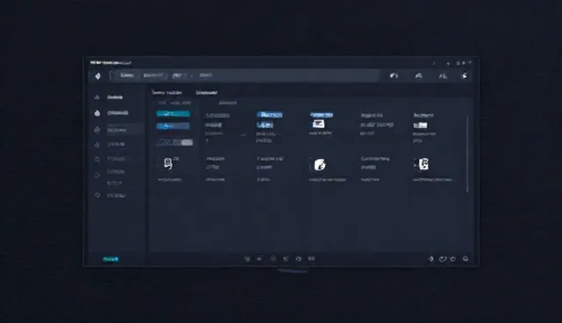The width and height of the screenshot is (562, 323).
Task: Click the rightmost icon in the top toolbar
Action: click(x=465, y=75)
